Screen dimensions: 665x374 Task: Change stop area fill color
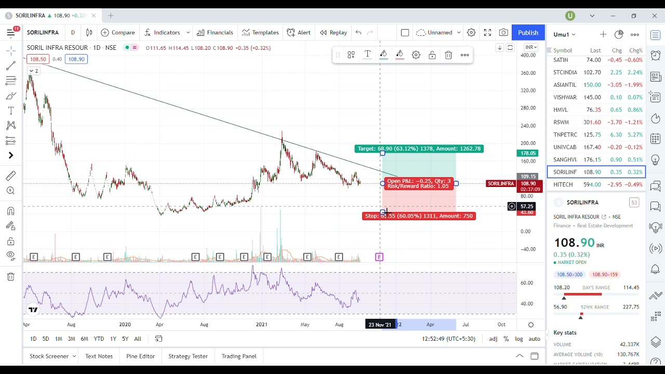click(400, 55)
